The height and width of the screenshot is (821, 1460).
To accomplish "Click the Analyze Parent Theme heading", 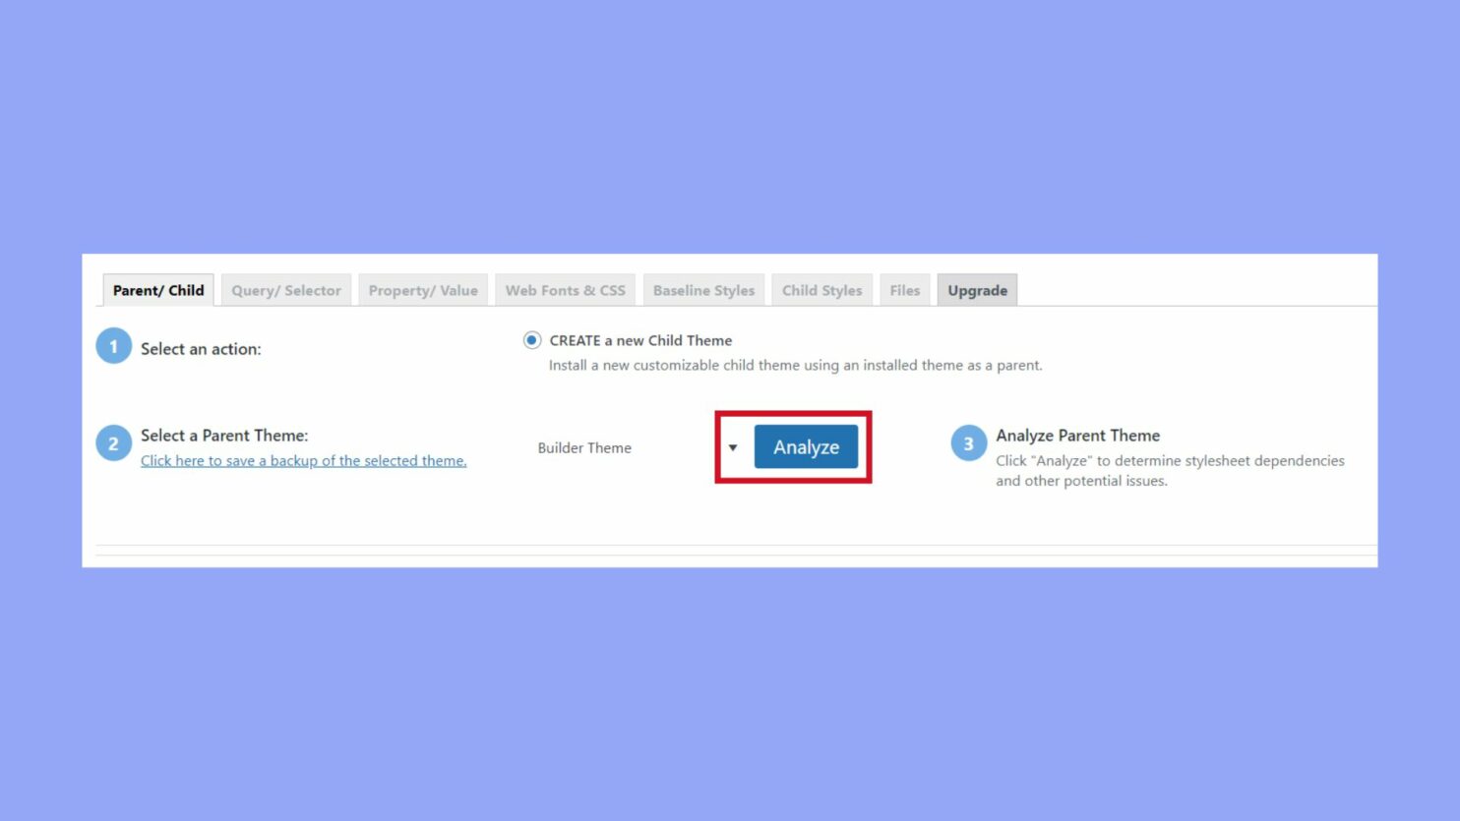I will (x=1077, y=435).
